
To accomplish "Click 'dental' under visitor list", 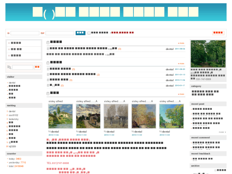I will coord(12,83).
